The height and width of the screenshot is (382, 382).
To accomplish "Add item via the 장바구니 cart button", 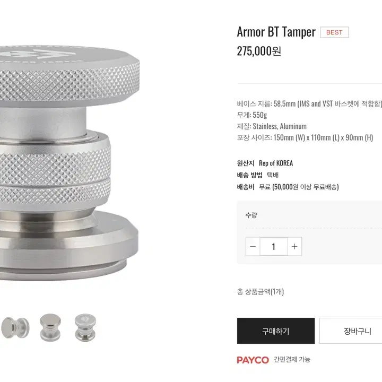I will pos(351,331).
